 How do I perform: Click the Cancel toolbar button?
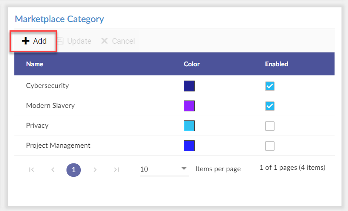pyautogui.click(x=118, y=41)
